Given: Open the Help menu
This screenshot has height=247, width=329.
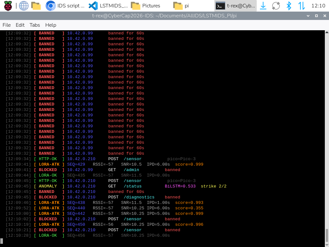Looking at the screenshot, I should click(x=51, y=25).
